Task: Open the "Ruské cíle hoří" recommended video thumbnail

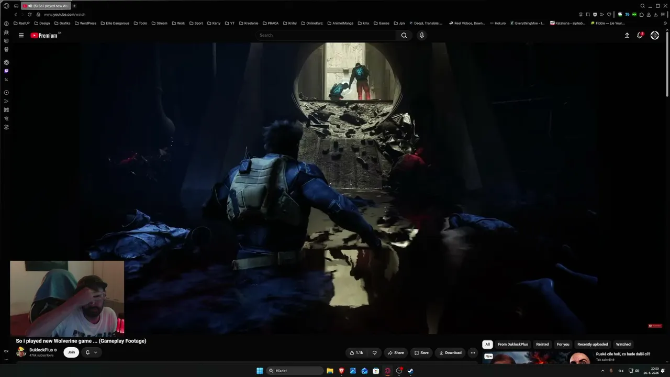Action: 537,358
